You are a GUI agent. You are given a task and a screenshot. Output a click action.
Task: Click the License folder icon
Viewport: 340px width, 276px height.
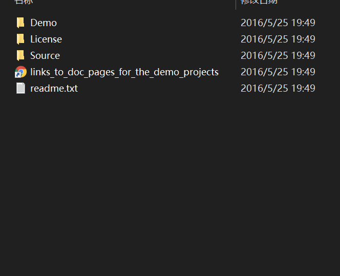pos(20,39)
